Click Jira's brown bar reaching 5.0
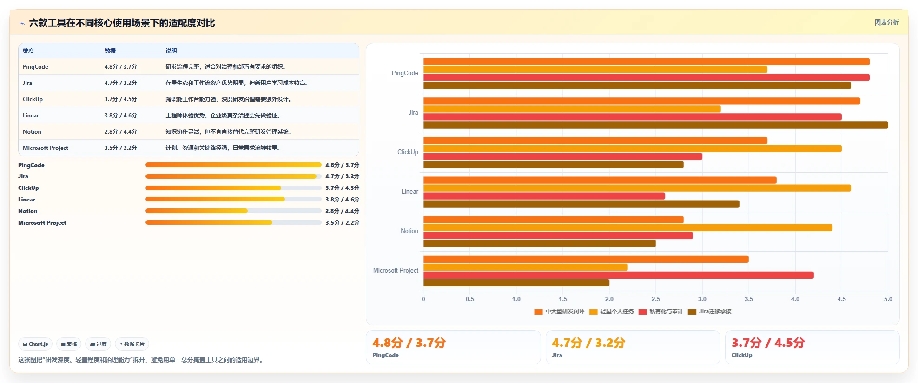This screenshot has height=383, width=918. [x=655, y=125]
